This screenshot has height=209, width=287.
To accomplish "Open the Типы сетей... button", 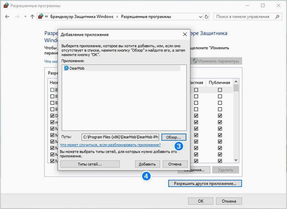I will (x=90, y=164).
